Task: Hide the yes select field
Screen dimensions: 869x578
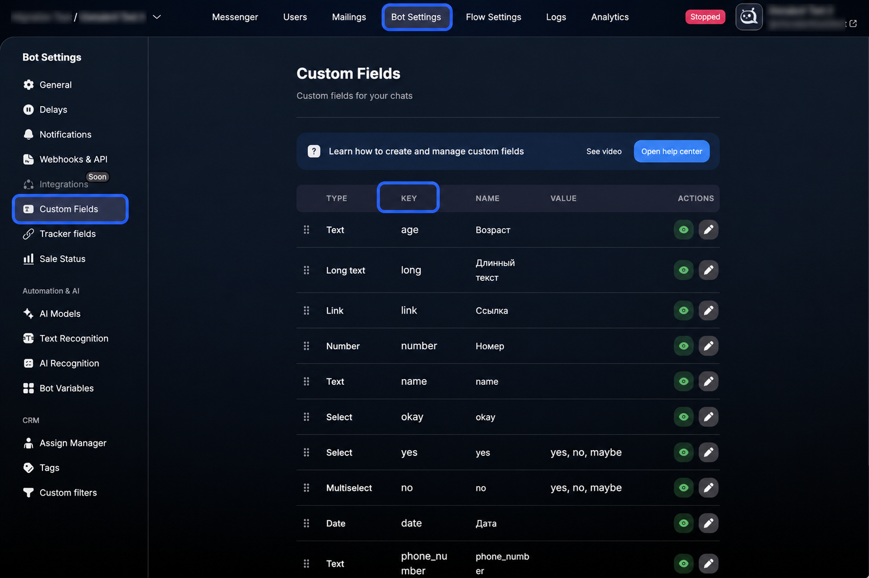Action: 684,453
